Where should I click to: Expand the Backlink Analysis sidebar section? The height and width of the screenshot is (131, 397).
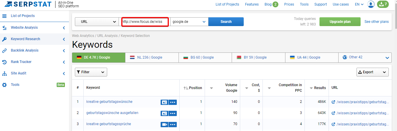pos(64,51)
